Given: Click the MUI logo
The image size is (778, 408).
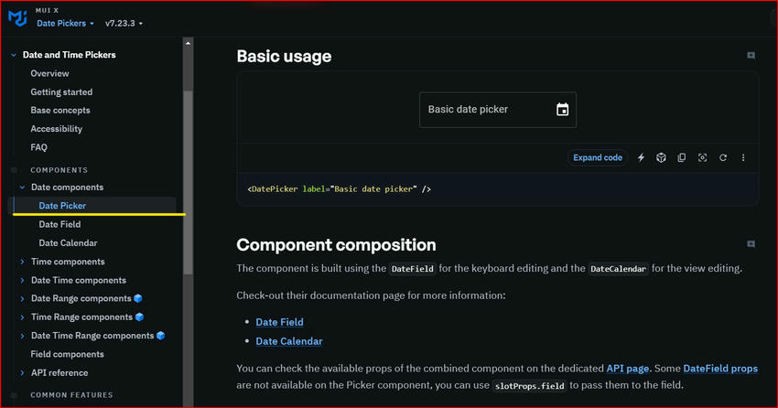Looking at the screenshot, I should (17, 19).
